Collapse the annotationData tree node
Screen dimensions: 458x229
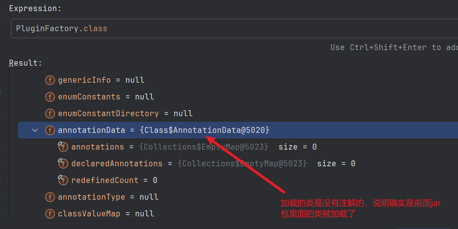pyautogui.click(x=35, y=130)
